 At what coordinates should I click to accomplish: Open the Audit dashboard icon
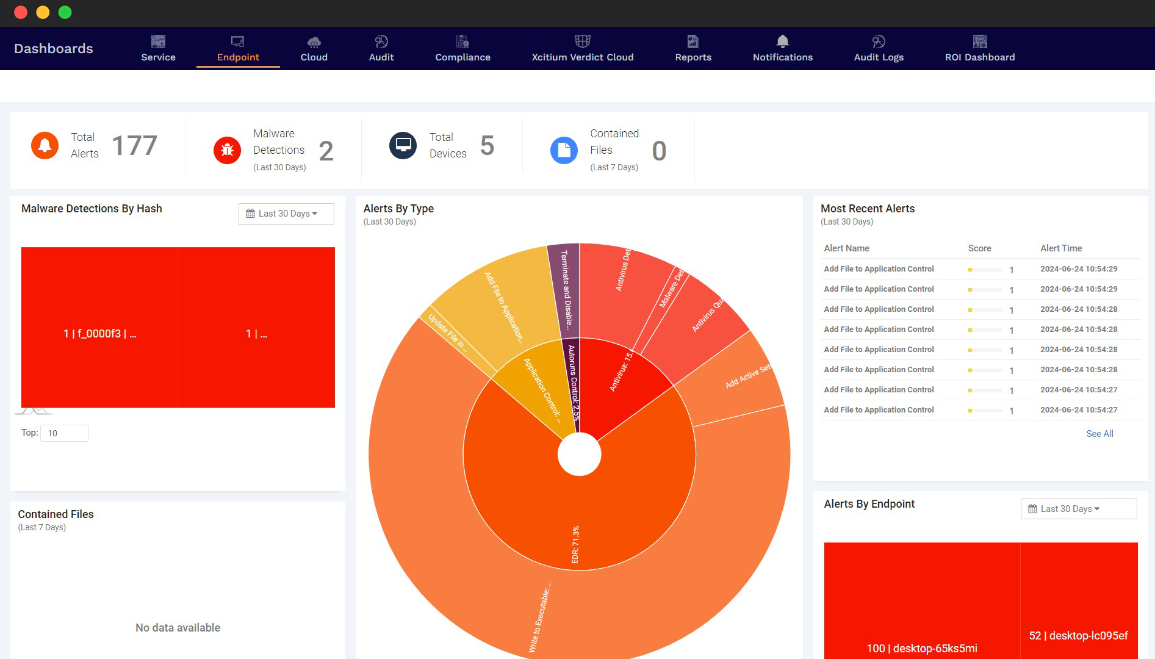381,41
